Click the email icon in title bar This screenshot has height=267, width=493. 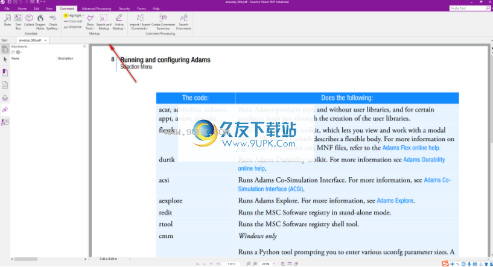[32, 2]
